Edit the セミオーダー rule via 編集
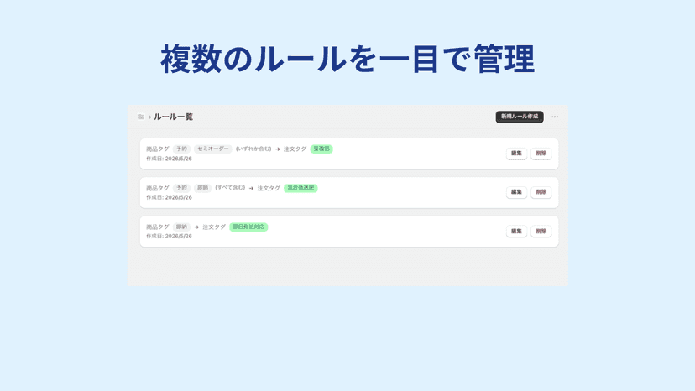Screen dimensions: 695x391 coord(516,154)
